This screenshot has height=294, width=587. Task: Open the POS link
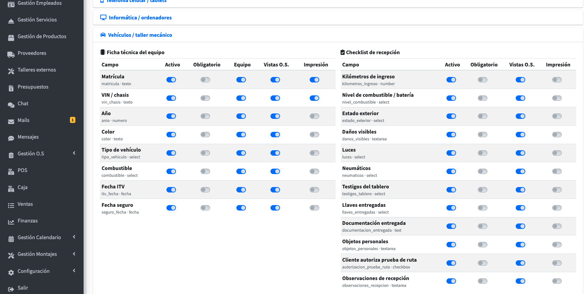pos(23,170)
